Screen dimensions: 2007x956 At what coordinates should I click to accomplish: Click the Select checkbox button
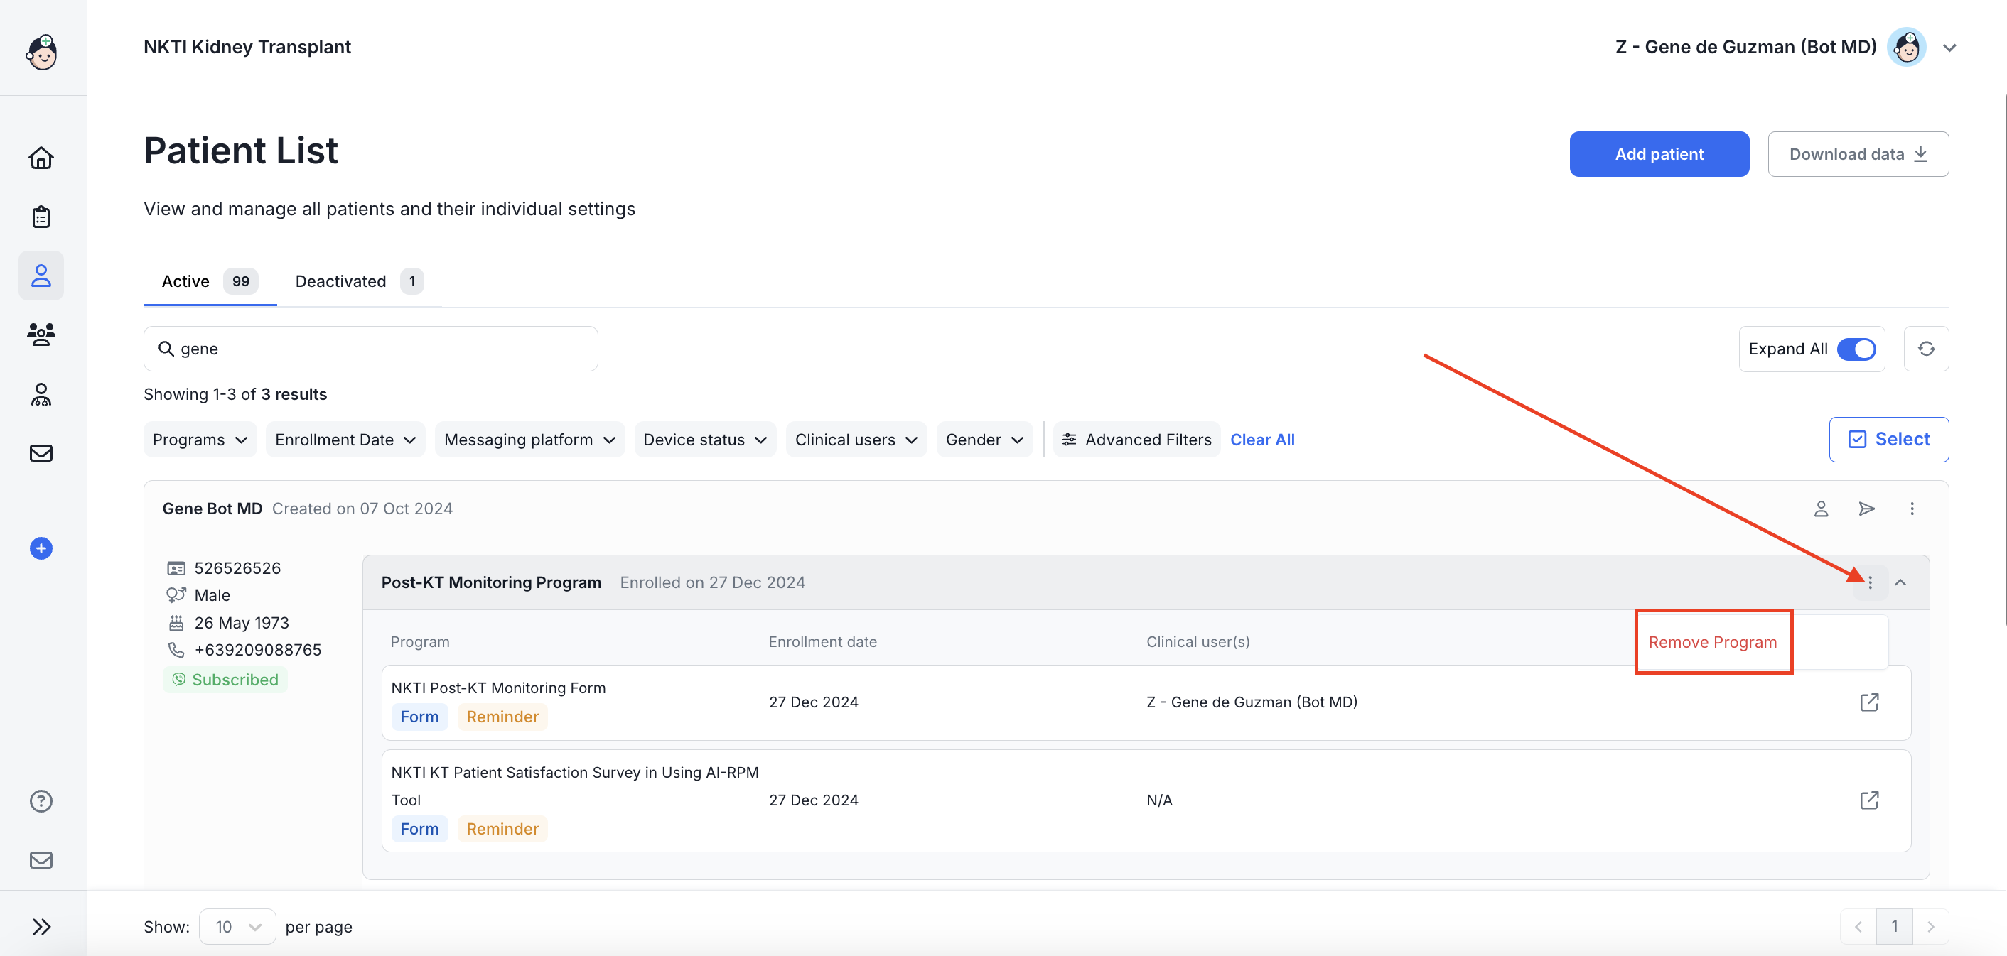[x=1888, y=439]
